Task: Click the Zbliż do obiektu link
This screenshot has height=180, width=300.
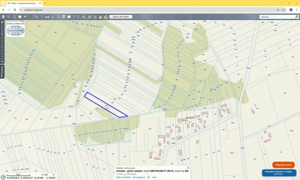Action: tap(124, 177)
